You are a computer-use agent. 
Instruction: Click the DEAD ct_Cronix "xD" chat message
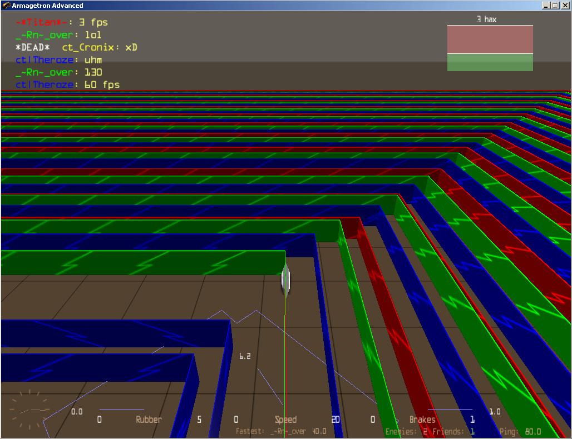pos(76,48)
